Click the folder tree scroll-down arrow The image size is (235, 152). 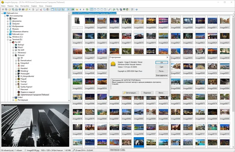point(69,101)
